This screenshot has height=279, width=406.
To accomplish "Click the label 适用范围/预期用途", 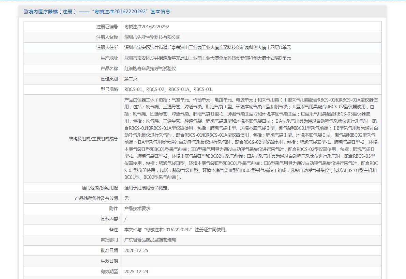I will (100, 188).
